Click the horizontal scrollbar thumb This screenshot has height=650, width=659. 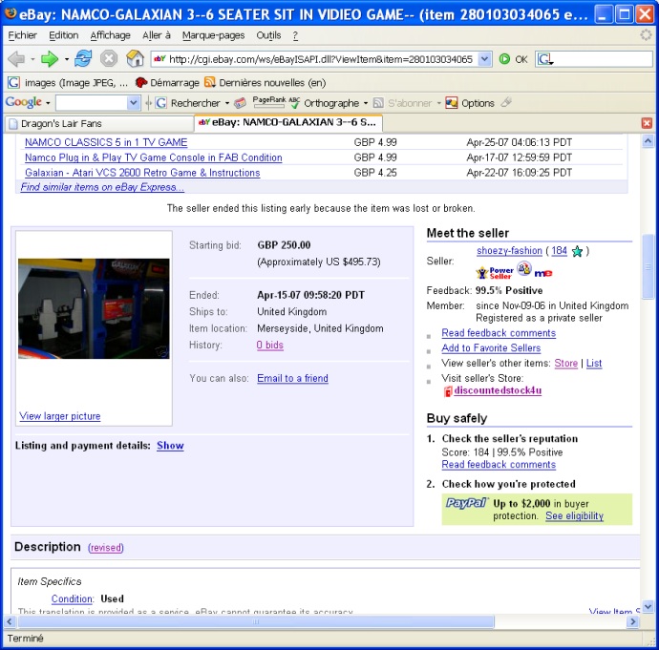(x=256, y=622)
